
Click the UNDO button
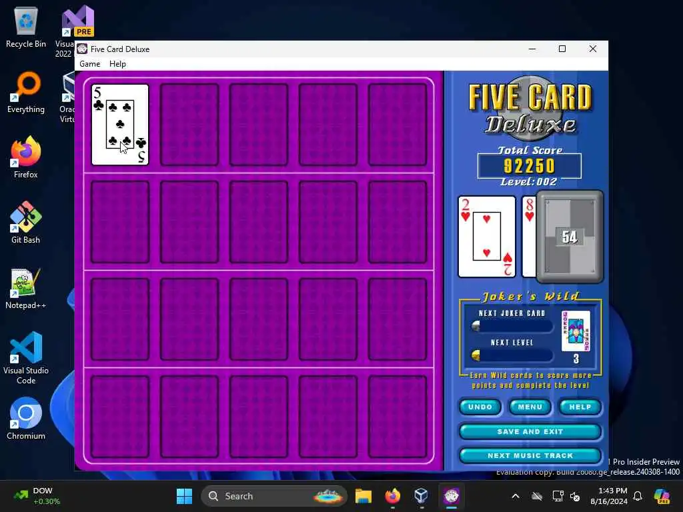[x=480, y=407]
